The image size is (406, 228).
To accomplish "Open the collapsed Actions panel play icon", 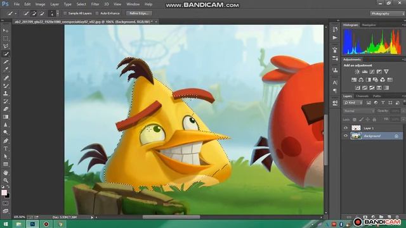I will [x=335, y=38].
